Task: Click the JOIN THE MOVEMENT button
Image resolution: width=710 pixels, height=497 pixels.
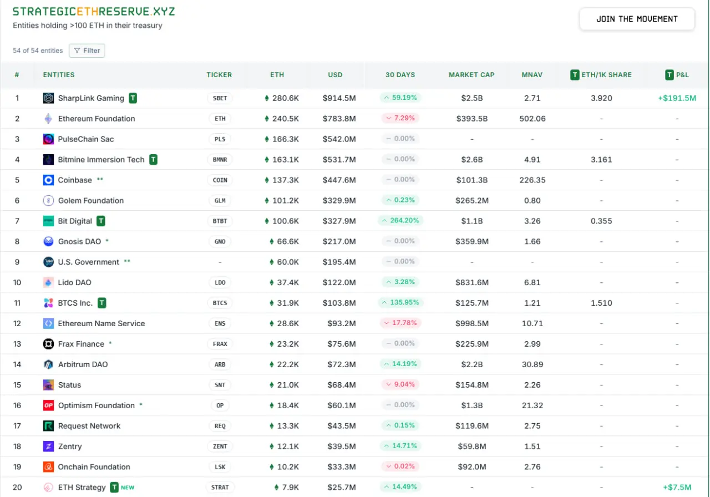Action: pos(637,19)
